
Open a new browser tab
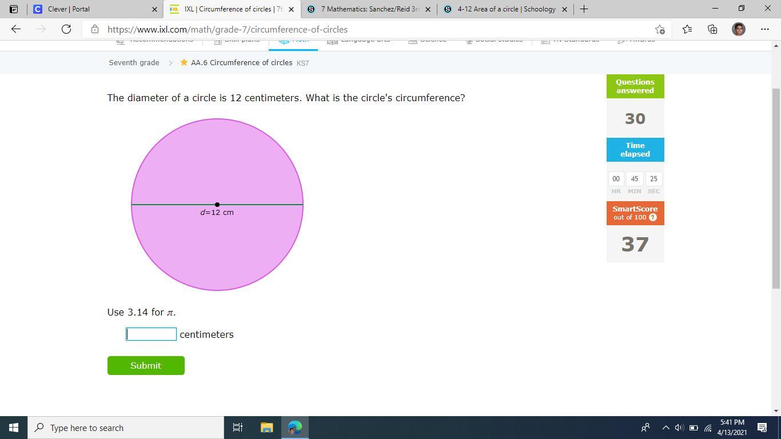(x=584, y=9)
